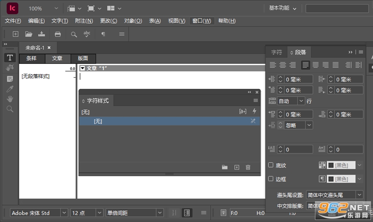The width and height of the screenshot is (373, 222).
Task: Toggle the line numbers icon in the bottom bar
Action: pyautogui.click(x=174, y=213)
